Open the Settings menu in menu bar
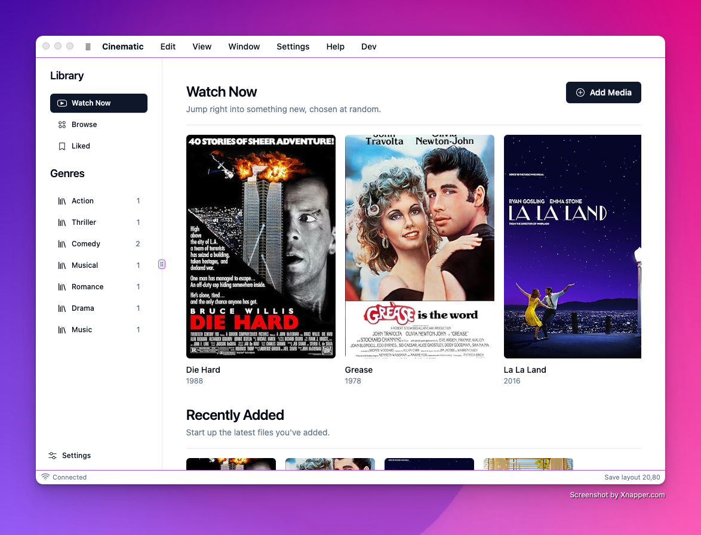Screen dimensions: 701x535 coord(293,47)
